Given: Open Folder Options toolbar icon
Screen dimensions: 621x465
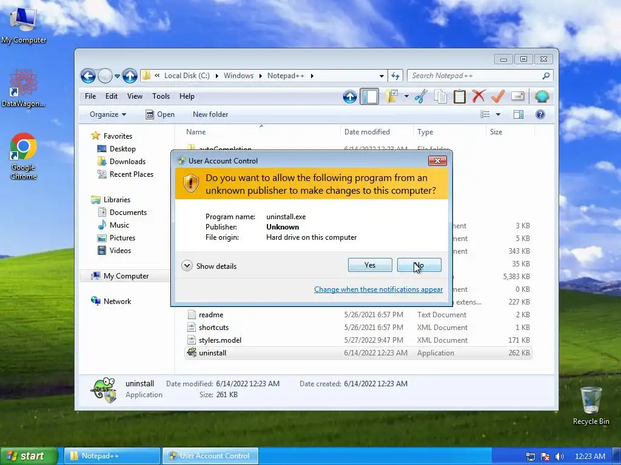Looking at the screenshot, I should coord(392,96).
